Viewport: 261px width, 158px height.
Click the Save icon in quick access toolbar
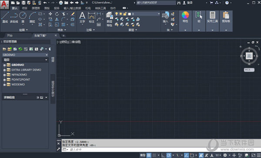tap(23, 3)
